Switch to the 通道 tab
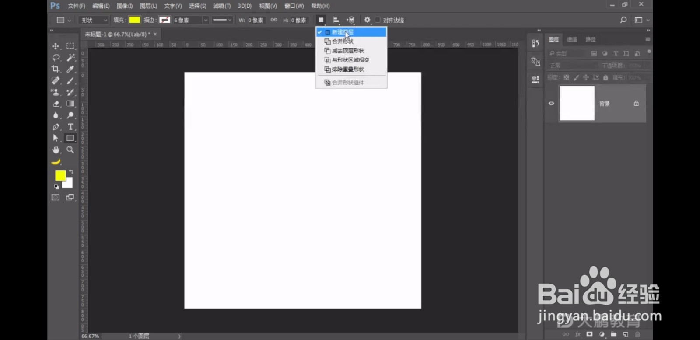The image size is (700, 340). pyautogui.click(x=572, y=39)
